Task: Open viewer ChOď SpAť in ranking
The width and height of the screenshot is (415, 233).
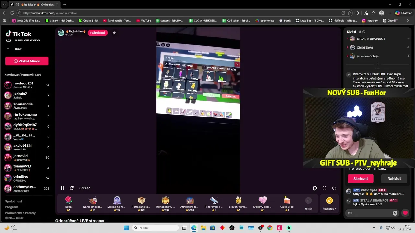Action: click(365, 48)
